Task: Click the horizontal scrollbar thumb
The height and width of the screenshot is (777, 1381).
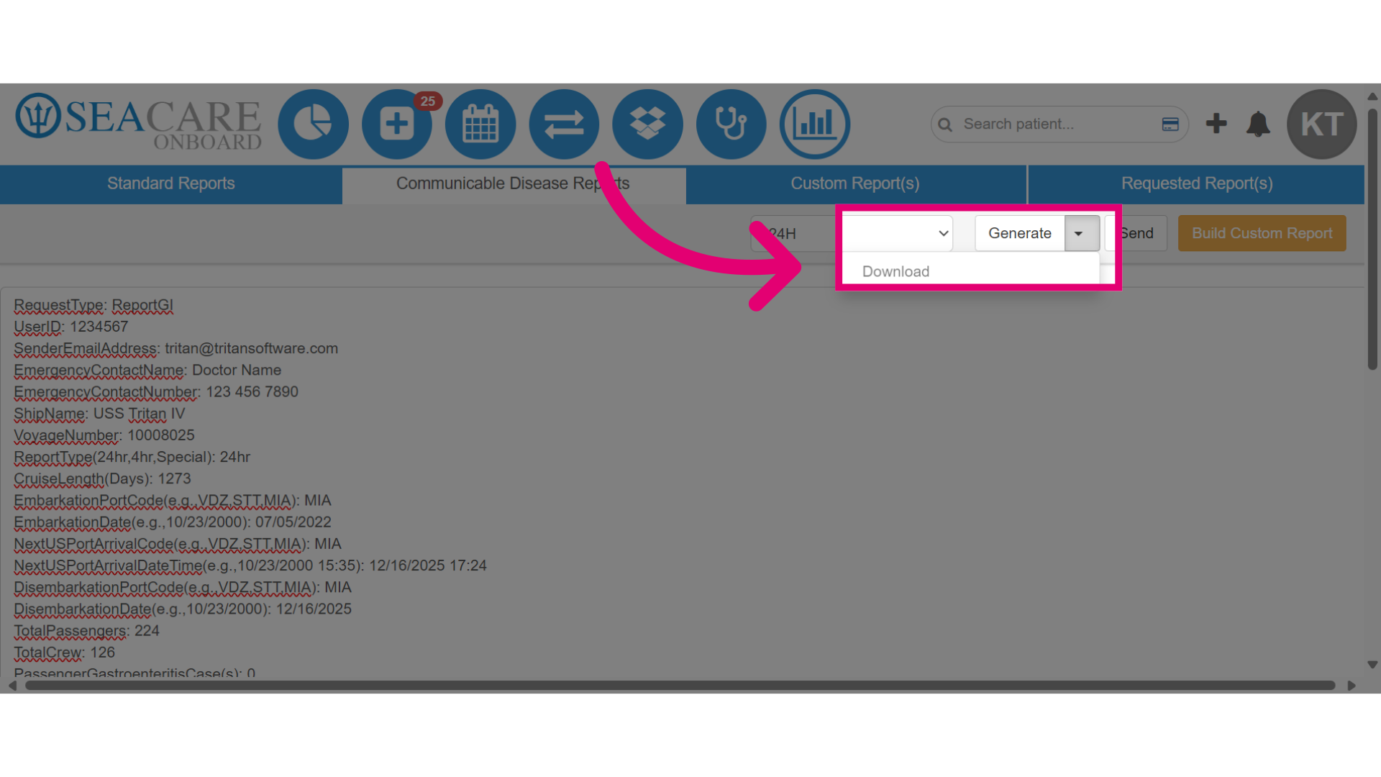Action: tap(680, 686)
